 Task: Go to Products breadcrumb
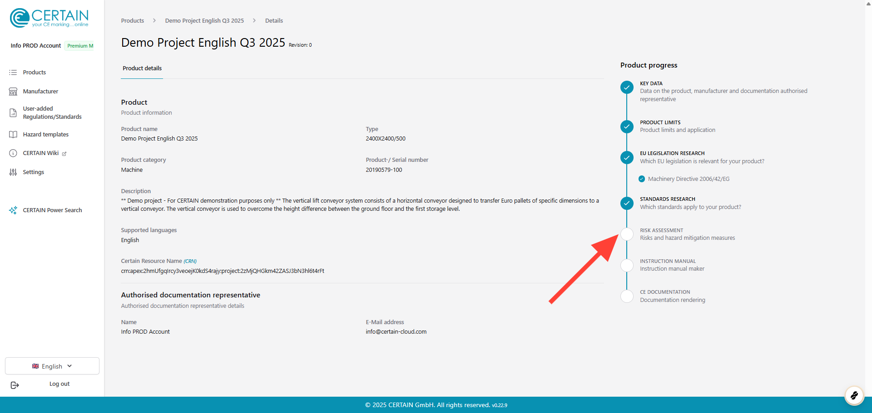tap(133, 21)
